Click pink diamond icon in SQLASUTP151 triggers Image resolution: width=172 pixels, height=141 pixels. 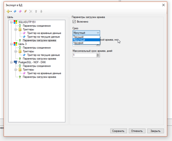point(24,33)
